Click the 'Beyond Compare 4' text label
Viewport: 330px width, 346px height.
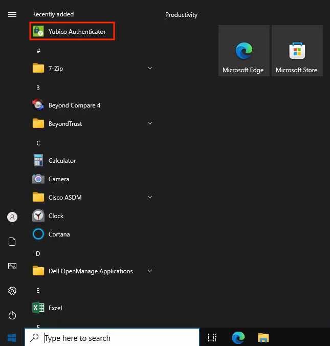[x=74, y=105]
